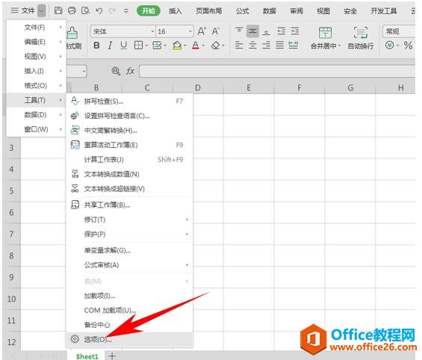The width and height of the screenshot is (422, 360).
Task: Click the magnifier icon beside fx
Action: coord(116,71)
